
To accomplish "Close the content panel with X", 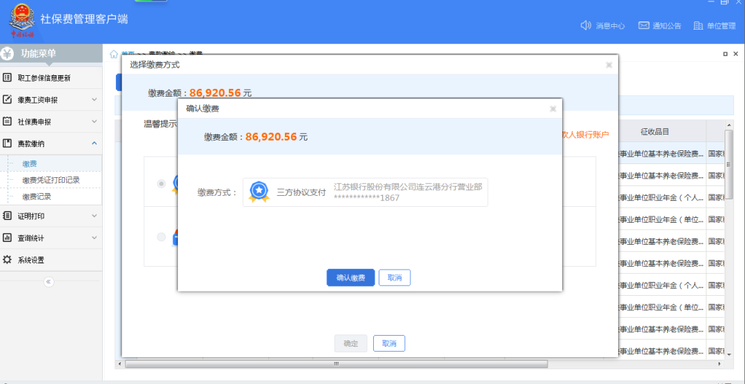I will point(735,54).
